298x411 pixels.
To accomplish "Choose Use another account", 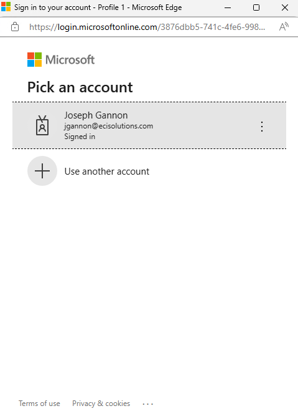I will pos(106,171).
